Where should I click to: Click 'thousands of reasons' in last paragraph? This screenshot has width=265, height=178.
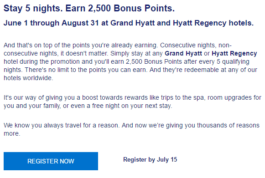coord(228,125)
